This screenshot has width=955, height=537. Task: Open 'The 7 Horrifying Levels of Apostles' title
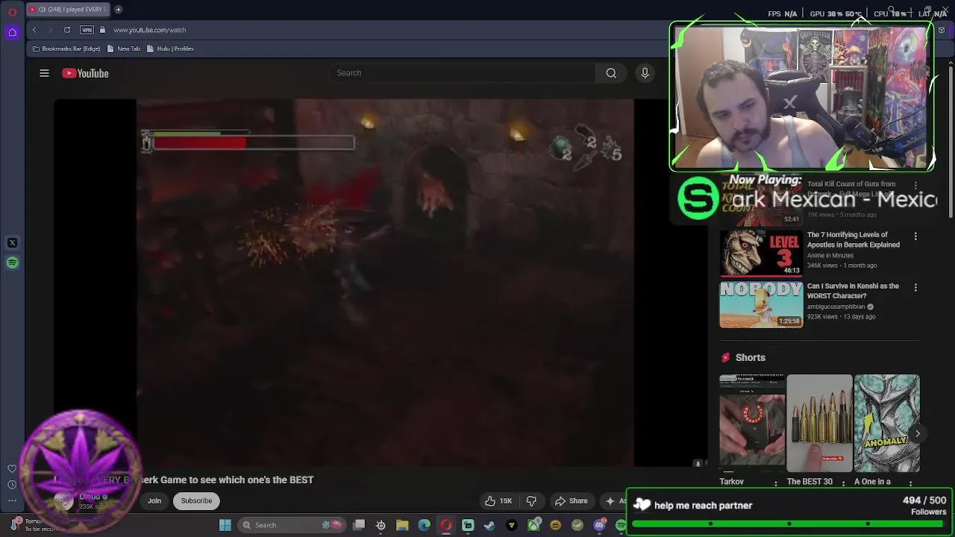click(x=854, y=240)
